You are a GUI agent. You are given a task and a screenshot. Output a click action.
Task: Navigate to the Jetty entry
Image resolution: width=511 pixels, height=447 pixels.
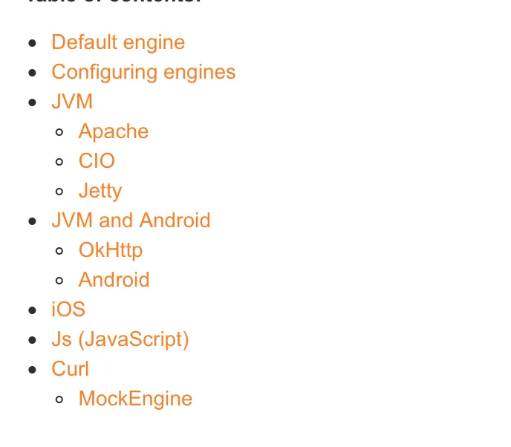[100, 191]
